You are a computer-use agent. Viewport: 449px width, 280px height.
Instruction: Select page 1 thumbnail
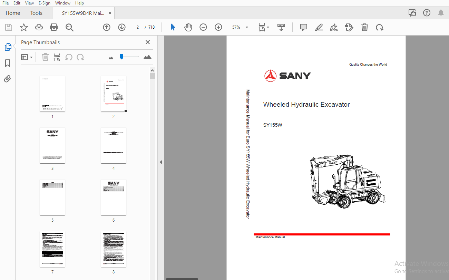pyautogui.click(x=52, y=94)
